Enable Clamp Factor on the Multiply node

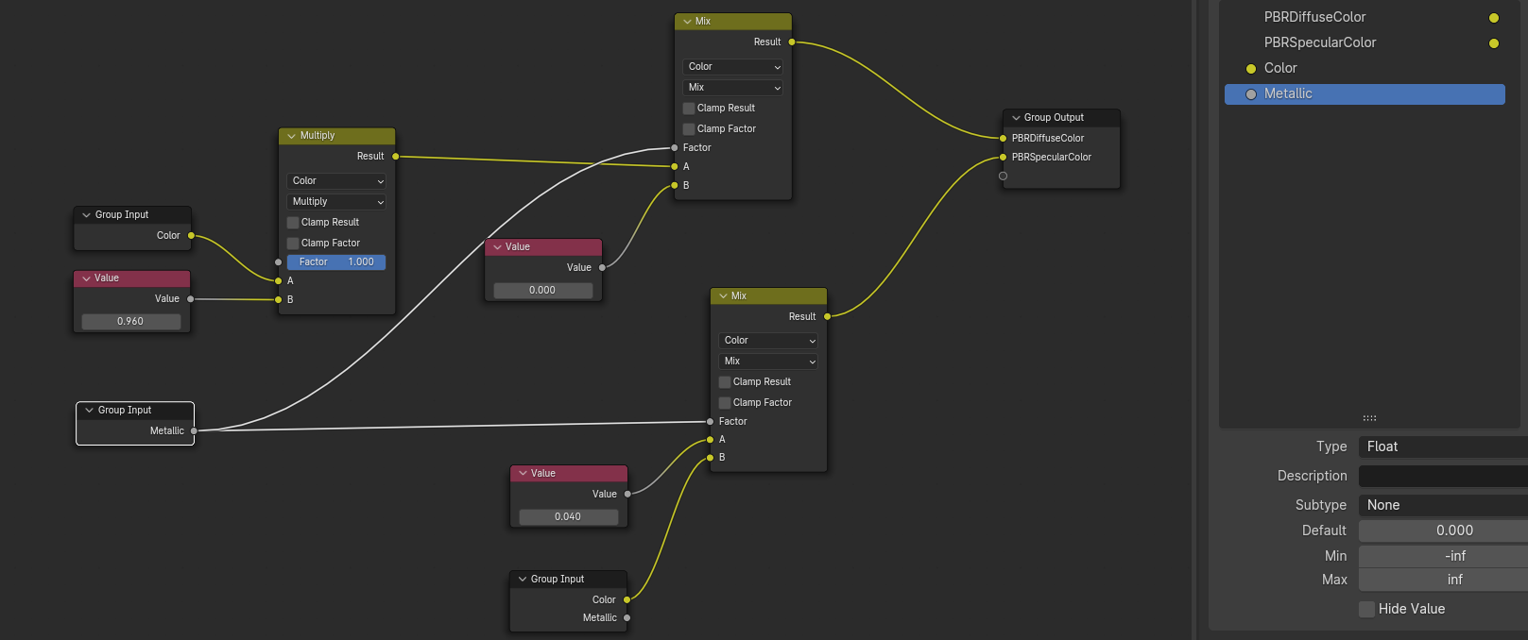[x=293, y=244]
